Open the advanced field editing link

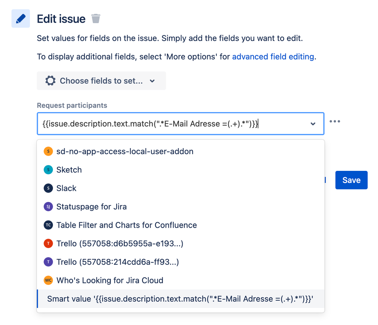pos(273,57)
